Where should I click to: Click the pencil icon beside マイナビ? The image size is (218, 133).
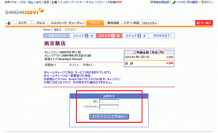pyautogui.click(x=174, y=2)
